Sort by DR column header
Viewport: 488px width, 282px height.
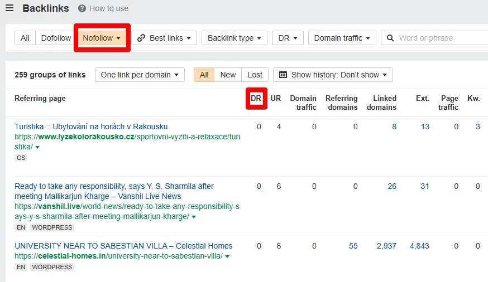click(x=256, y=99)
